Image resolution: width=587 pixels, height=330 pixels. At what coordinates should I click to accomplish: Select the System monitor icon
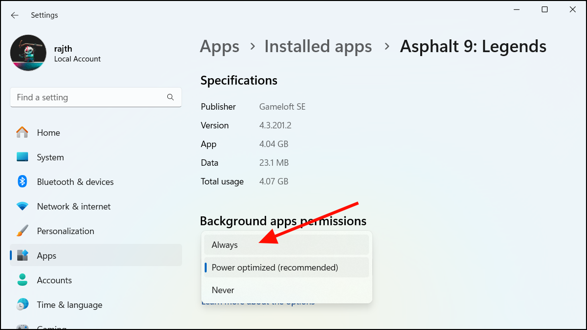(22, 157)
